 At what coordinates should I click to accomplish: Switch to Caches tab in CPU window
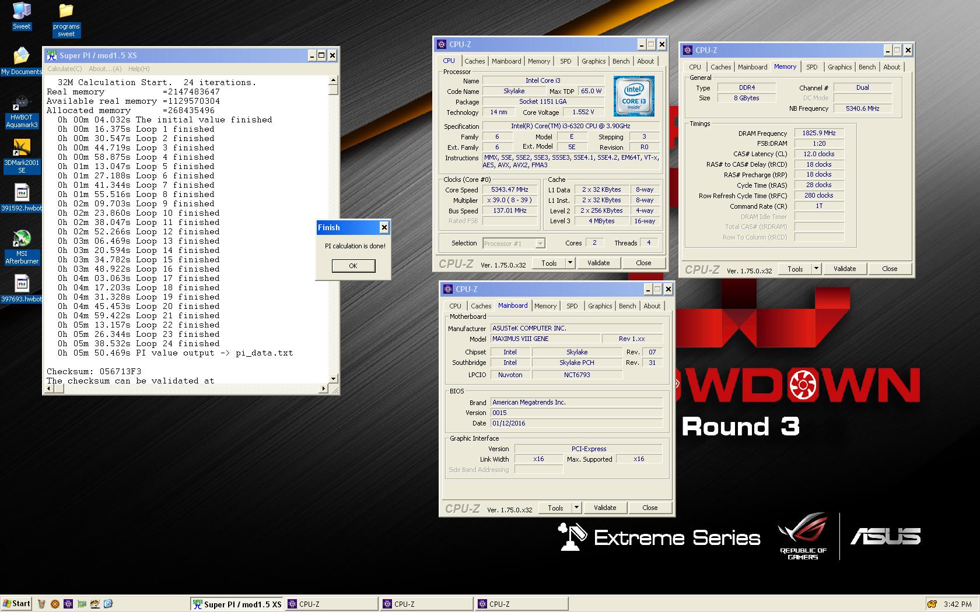(475, 61)
